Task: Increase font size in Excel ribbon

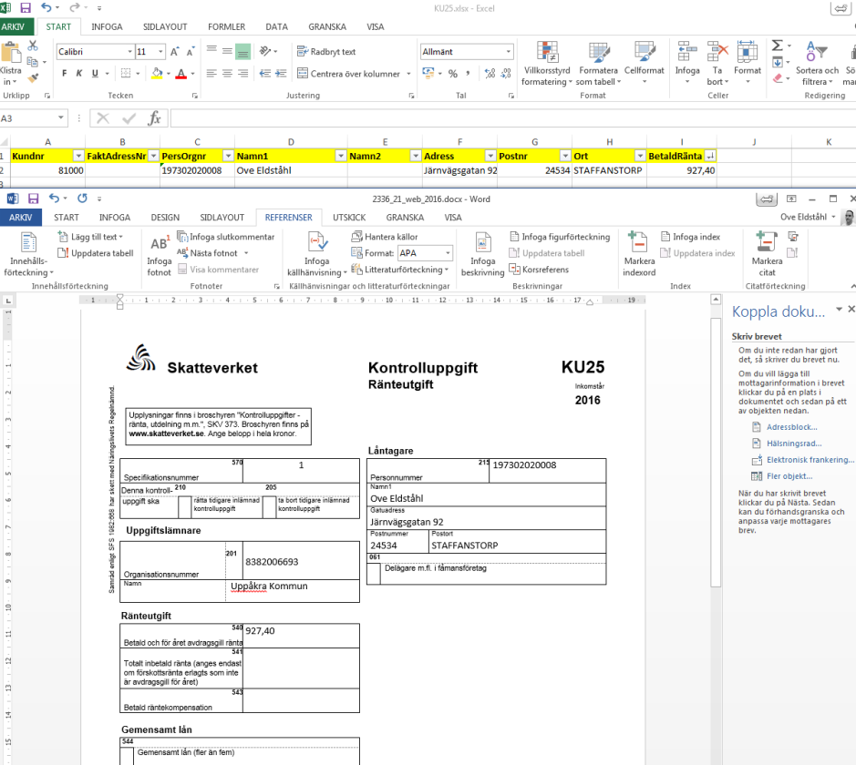Action: (x=175, y=52)
